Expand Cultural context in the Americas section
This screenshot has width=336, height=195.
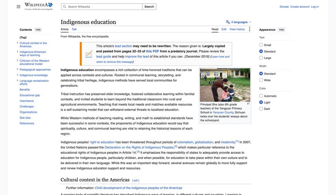(17, 43)
